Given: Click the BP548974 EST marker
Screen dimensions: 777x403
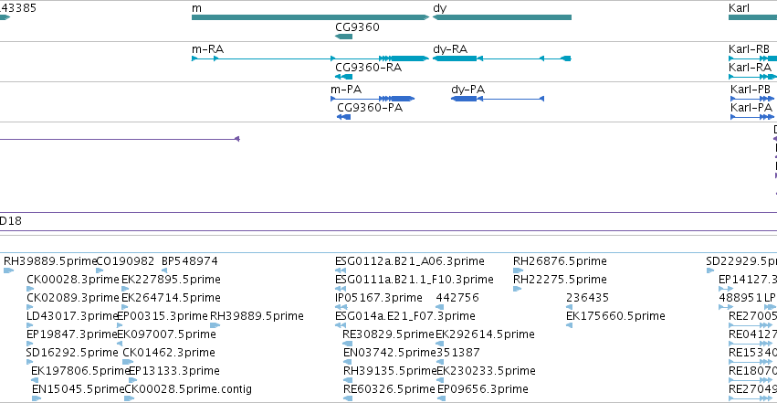Looking at the screenshot, I should 164,270.
